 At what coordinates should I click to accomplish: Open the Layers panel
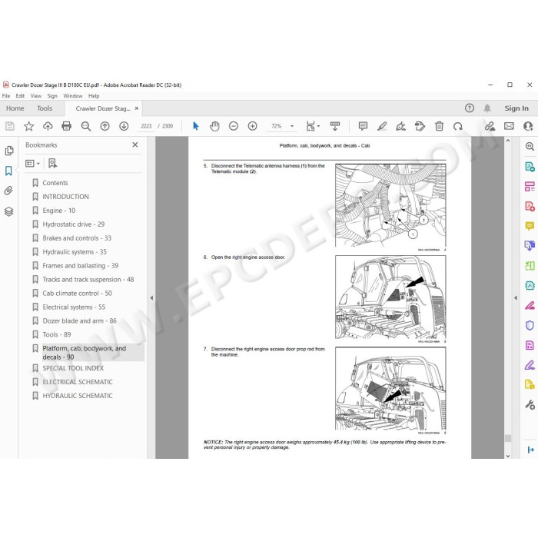pos(9,211)
